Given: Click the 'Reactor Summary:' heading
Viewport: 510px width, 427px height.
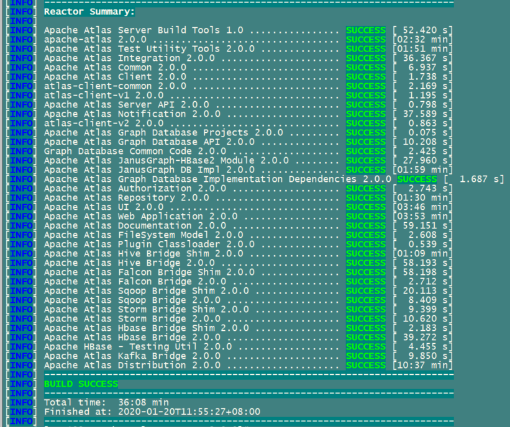Looking at the screenshot, I should pyautogui.click(x=89, y=12).
